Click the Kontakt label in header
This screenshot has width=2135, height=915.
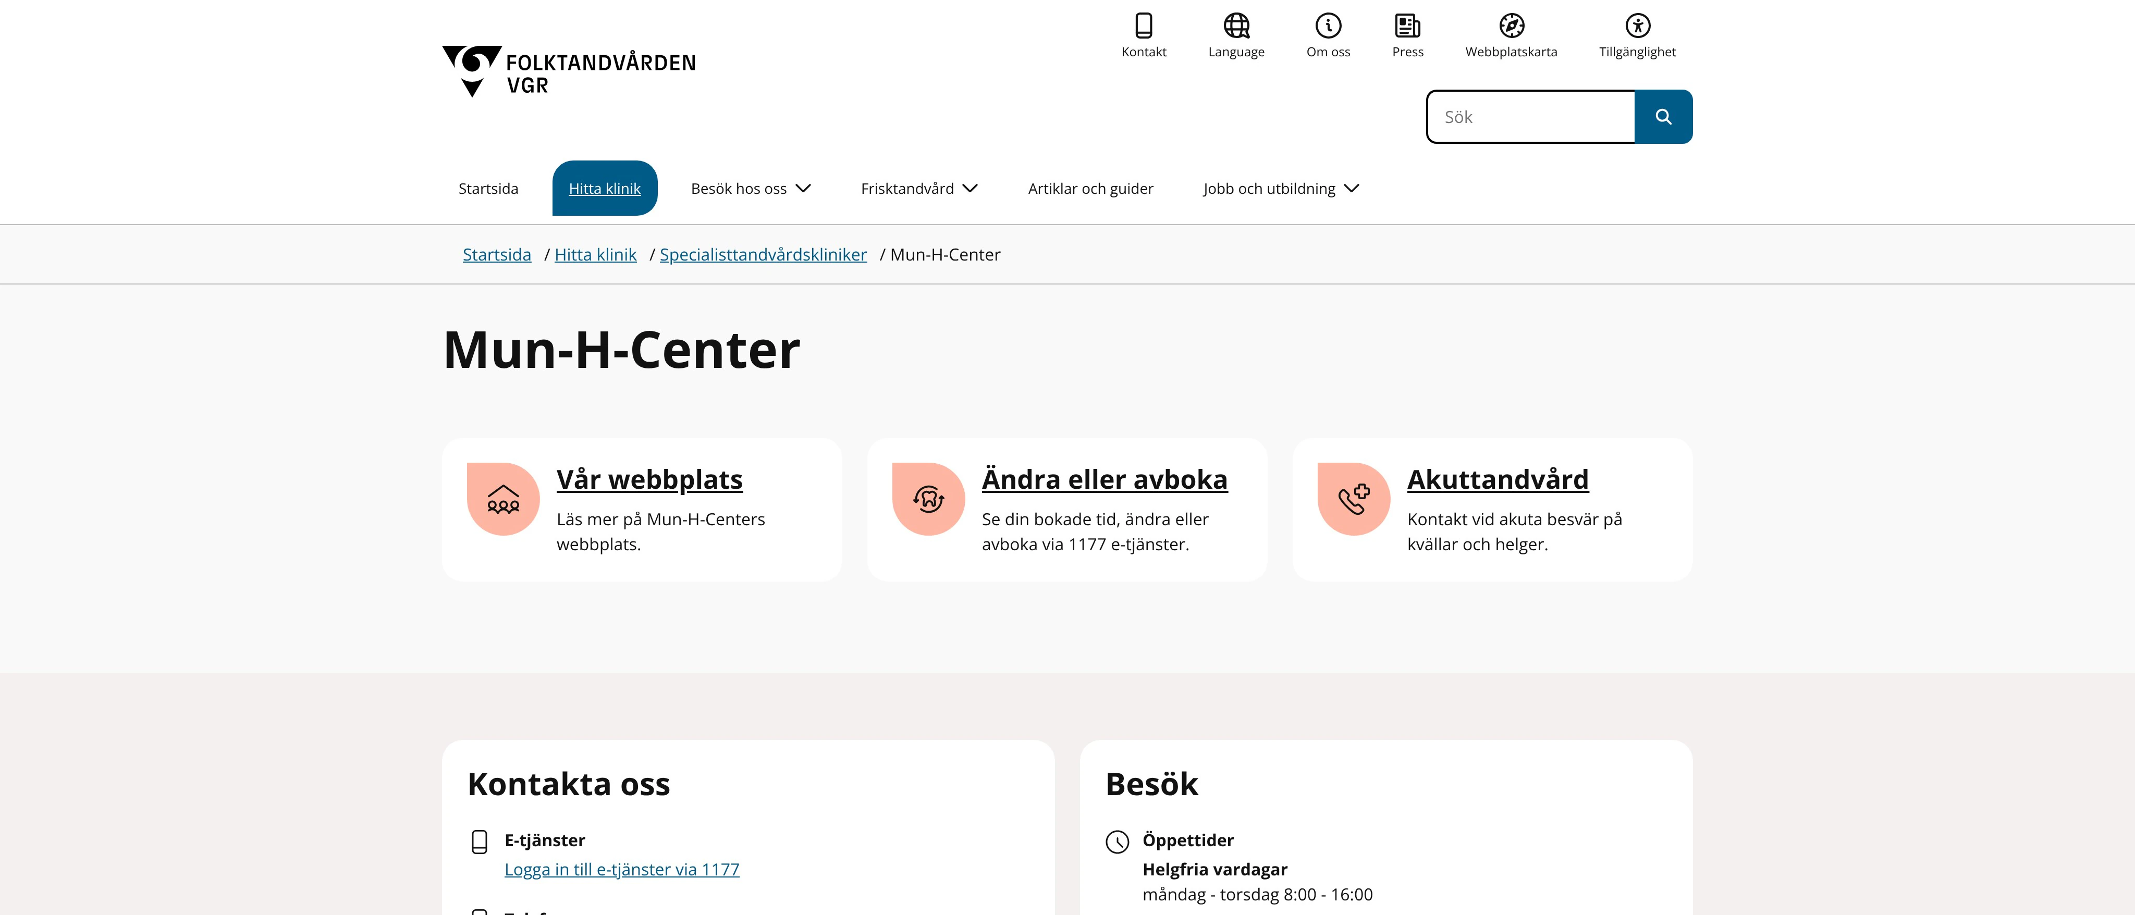coord(1144,52)
